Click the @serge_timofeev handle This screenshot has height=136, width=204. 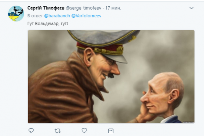point(84,8)
